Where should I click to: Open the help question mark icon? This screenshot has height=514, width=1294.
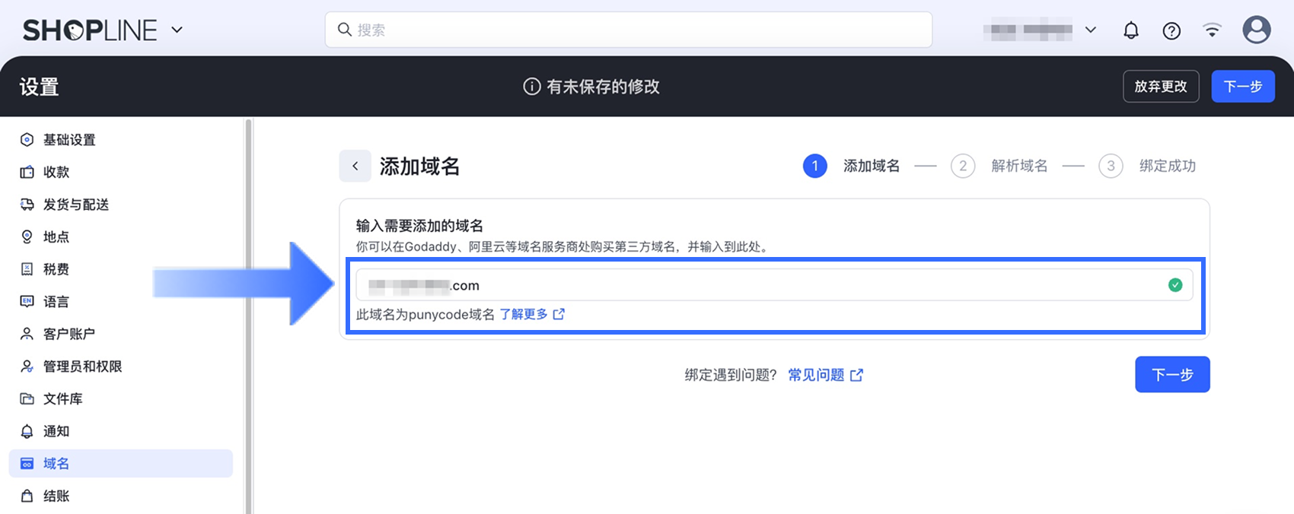(x=1171, y=30)
